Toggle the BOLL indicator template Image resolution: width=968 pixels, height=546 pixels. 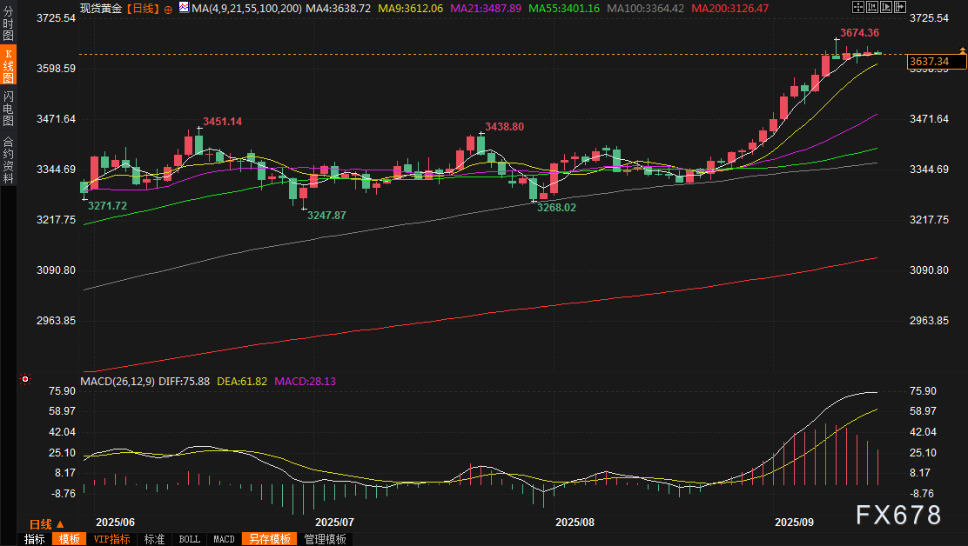[189, 539]
